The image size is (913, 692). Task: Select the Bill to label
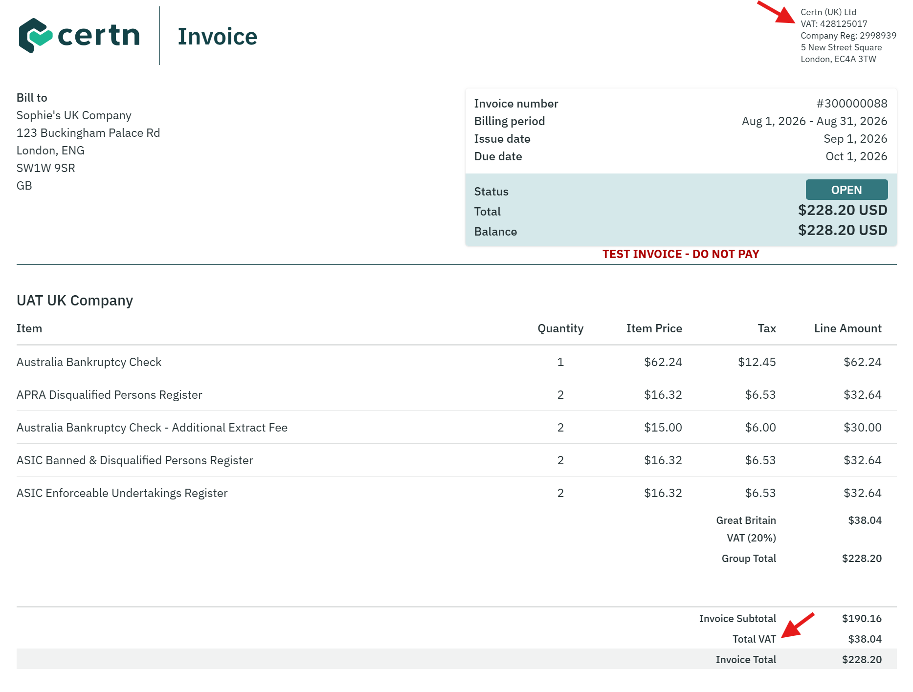(x=32, y=98)
